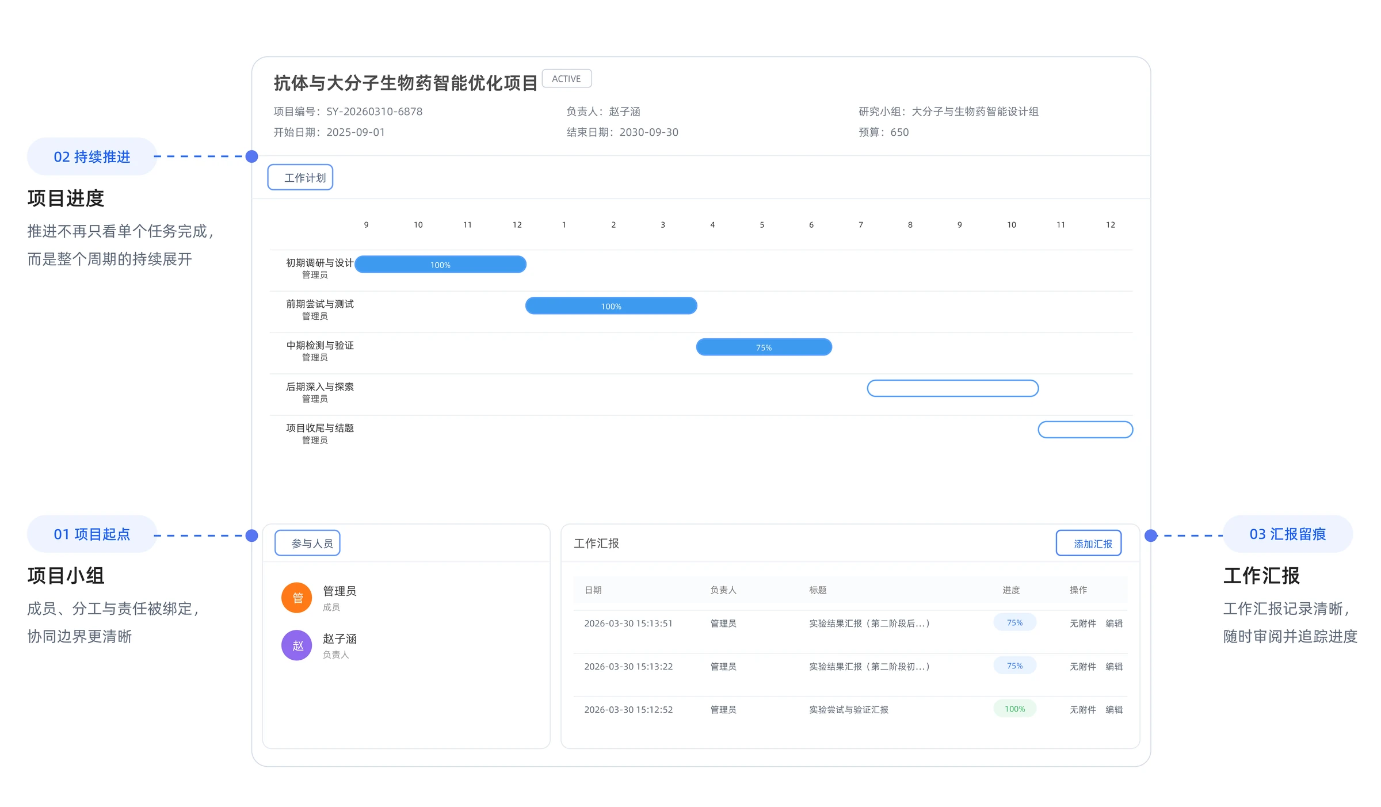Image resolution: width=1381 pixels, height=807 pixels.
Task: Click 无附件 in the 实验尝试与验证汇报 row
Action: 1083,710
